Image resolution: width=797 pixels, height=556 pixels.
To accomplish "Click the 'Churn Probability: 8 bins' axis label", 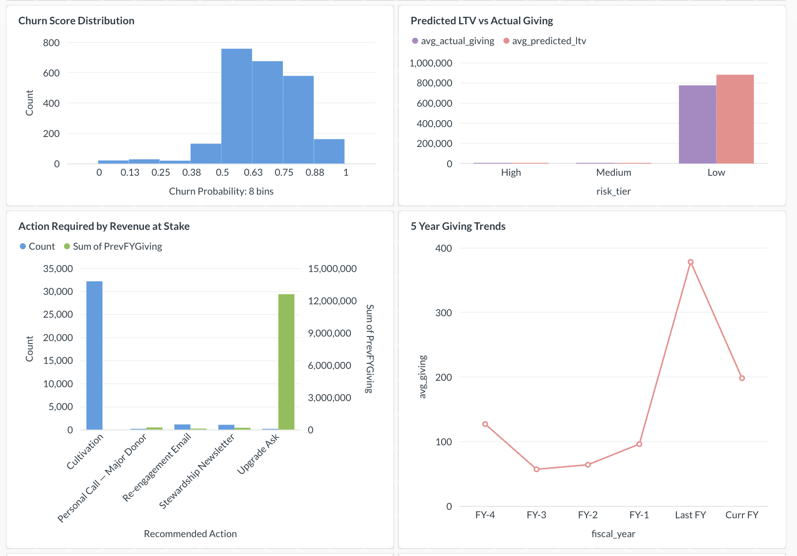I will (x=221, y=192).
